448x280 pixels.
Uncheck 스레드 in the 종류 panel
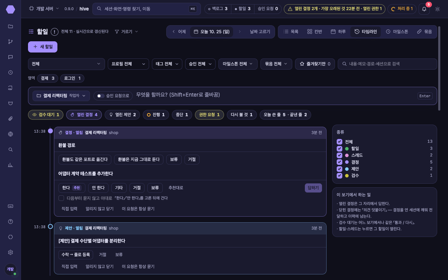pos(339,155)
